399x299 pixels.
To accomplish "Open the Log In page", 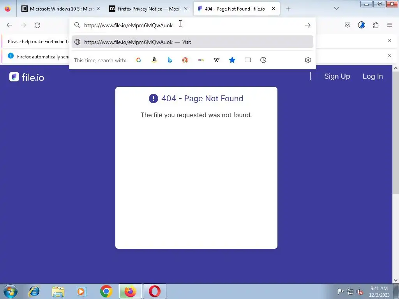I will (373, 76).
